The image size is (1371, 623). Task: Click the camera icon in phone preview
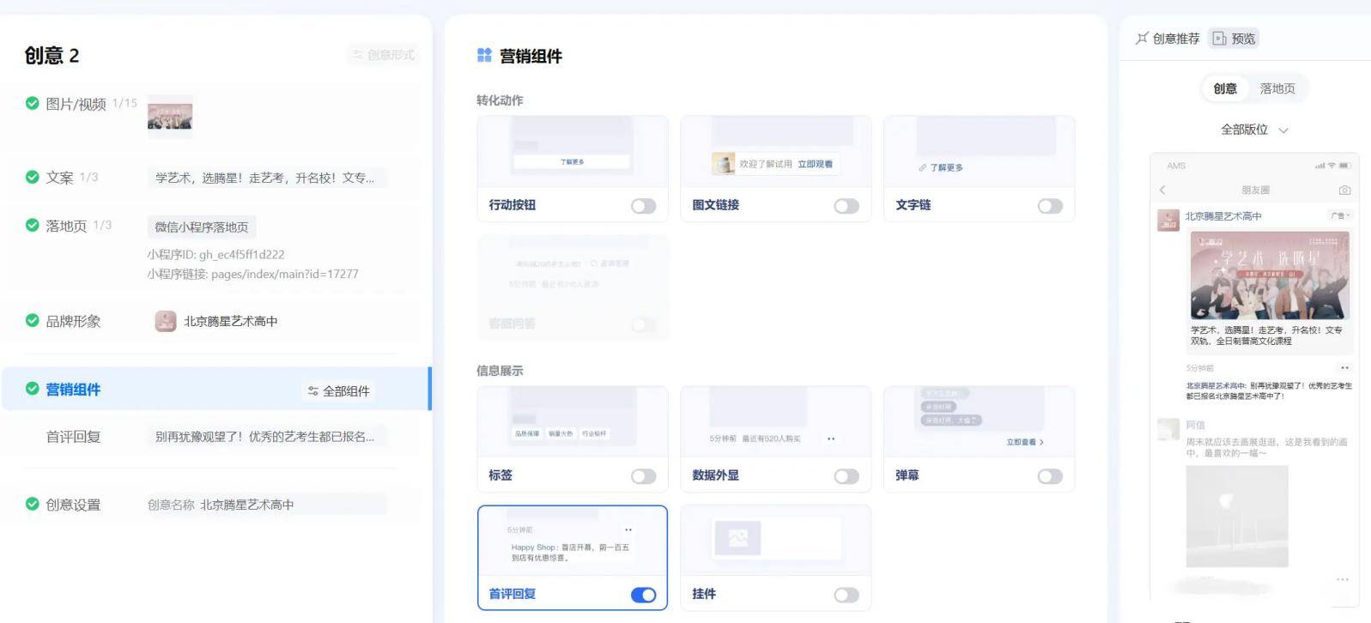coord(1344,190)
